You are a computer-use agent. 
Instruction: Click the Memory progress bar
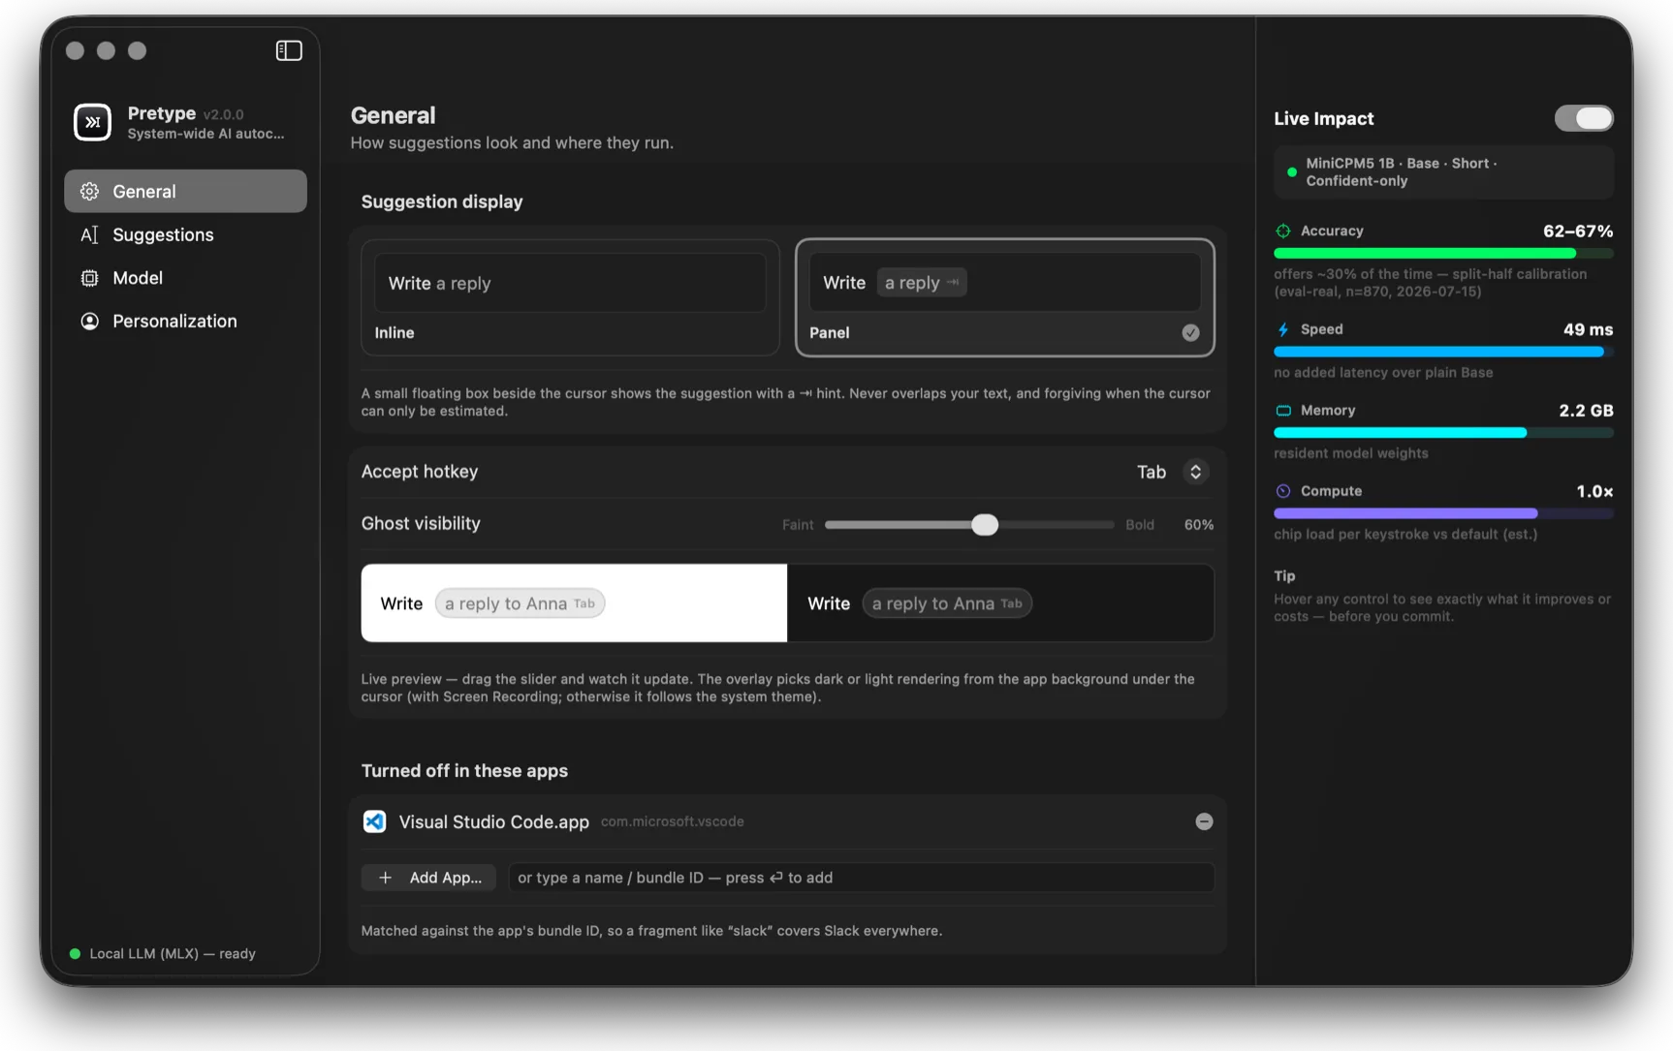1443,433
